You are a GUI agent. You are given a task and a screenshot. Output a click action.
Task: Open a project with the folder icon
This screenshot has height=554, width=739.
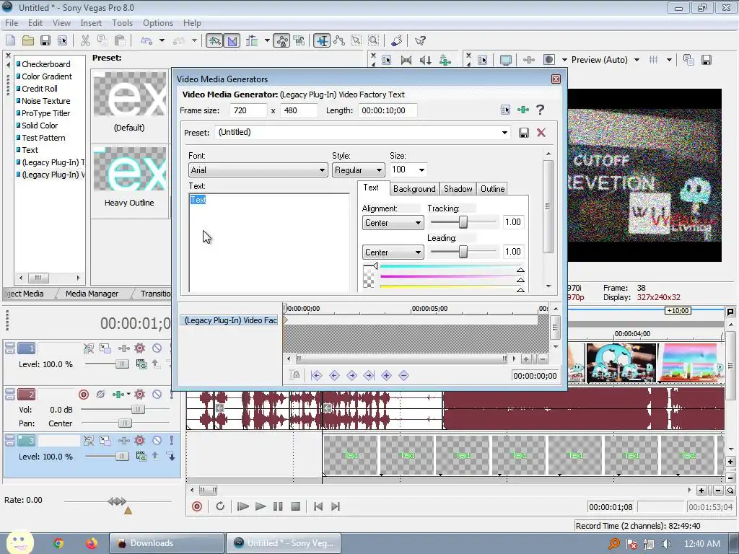point(28,40)
